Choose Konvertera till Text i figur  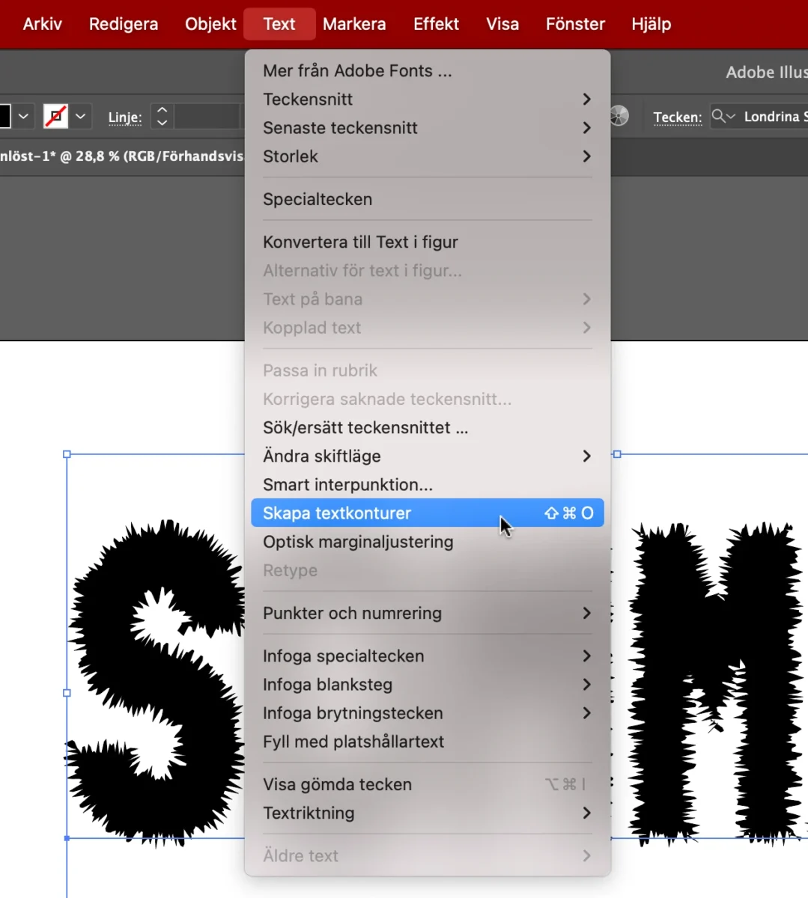click(428, 242)
